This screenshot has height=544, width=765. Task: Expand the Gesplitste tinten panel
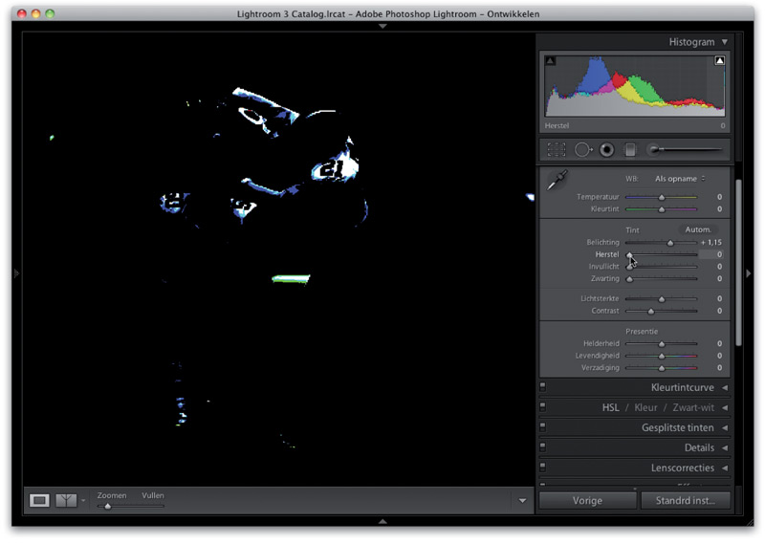[x=725, y=427]
